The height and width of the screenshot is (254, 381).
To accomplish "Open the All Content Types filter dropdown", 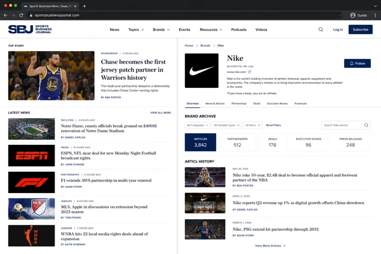I will [x=227, y=125].
